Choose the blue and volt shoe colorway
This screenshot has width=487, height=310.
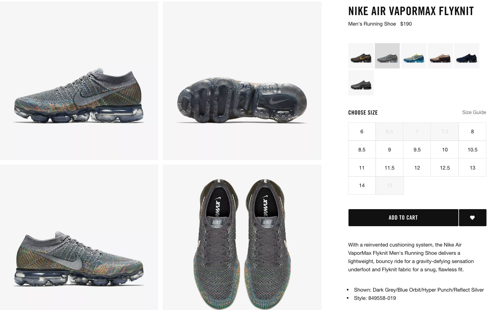click(x=414, y=56)
